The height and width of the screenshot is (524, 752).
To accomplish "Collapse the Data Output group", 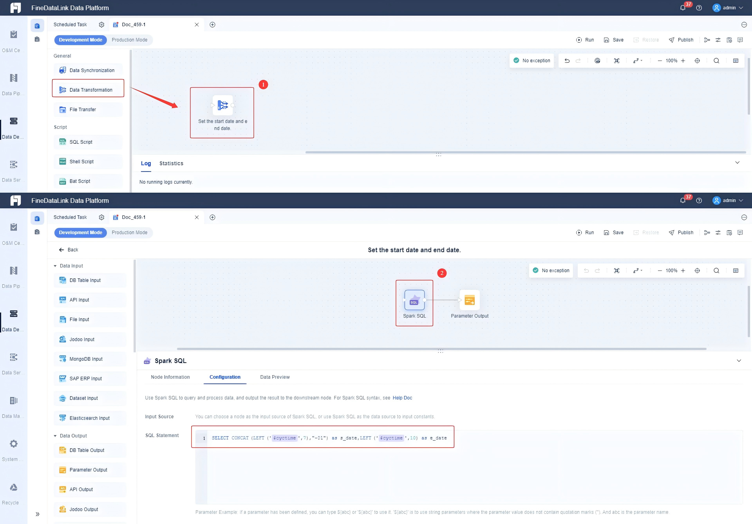I will tap(55, 436).
